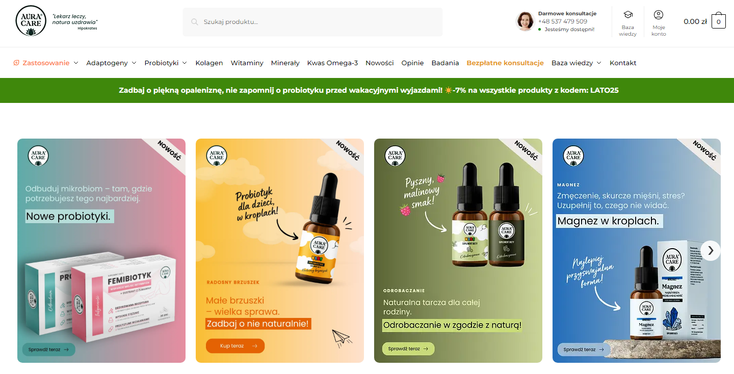The height and width of the screenshot is (374, 734).
Task: Open Baza wiedzy graduation cap icon
Action: pos(628,15)
